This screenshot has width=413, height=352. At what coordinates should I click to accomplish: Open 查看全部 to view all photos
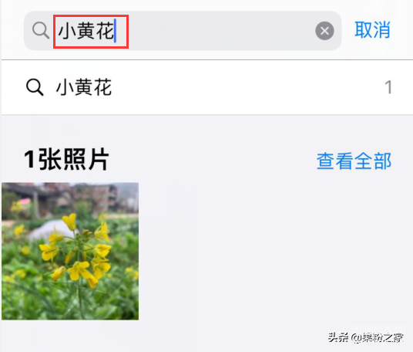click(x=354, y=161)
